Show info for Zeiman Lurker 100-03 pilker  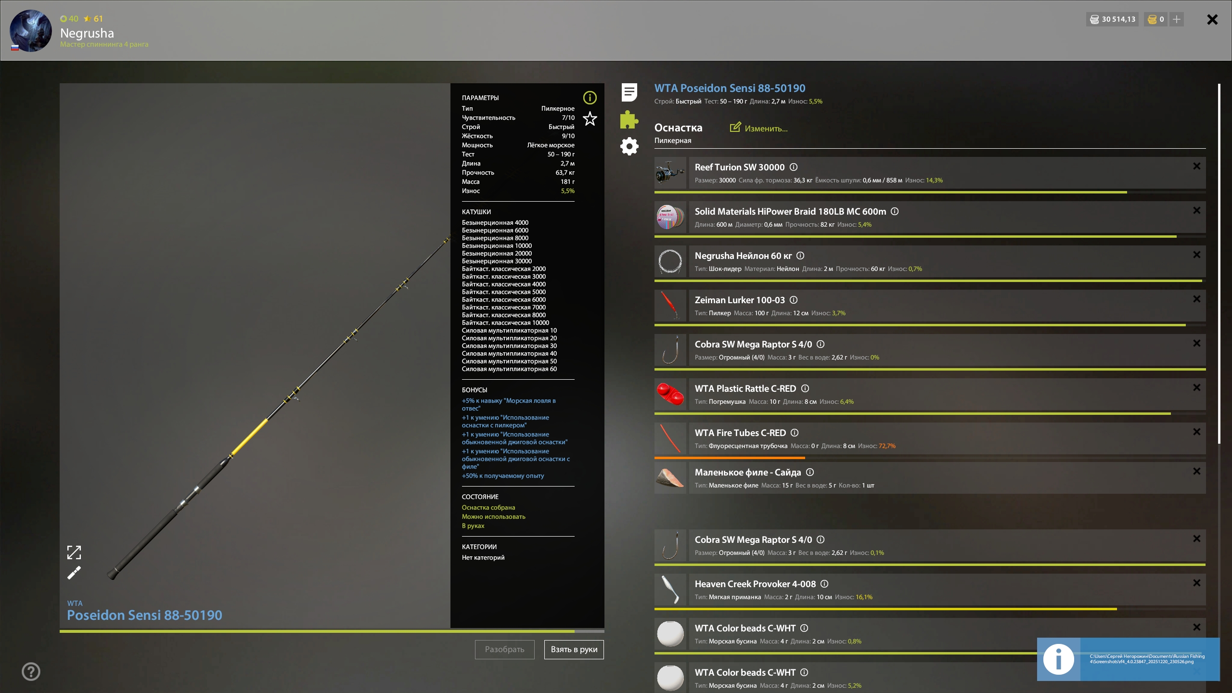point(794,300)
